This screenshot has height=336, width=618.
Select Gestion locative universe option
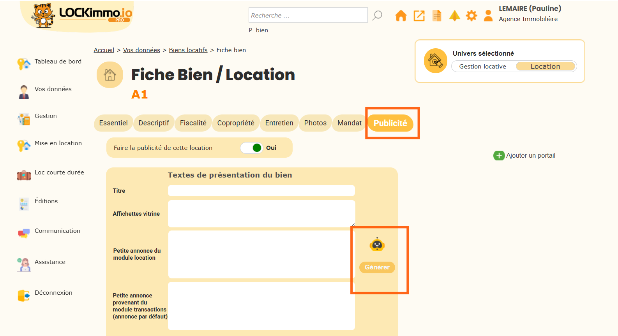tap(482, 67)
